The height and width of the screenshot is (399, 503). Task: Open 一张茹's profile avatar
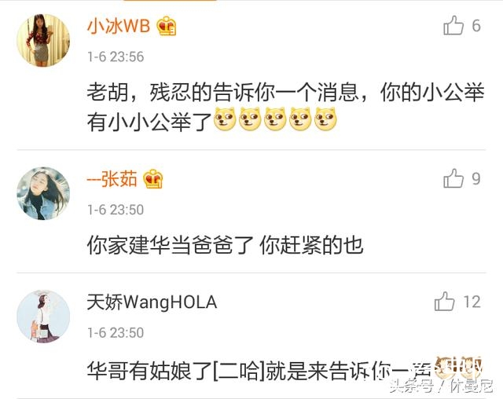(x=43, y=193)
